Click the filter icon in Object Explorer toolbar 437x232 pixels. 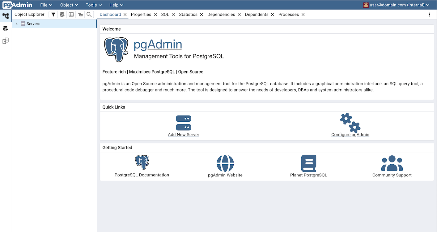coord(53,15)
